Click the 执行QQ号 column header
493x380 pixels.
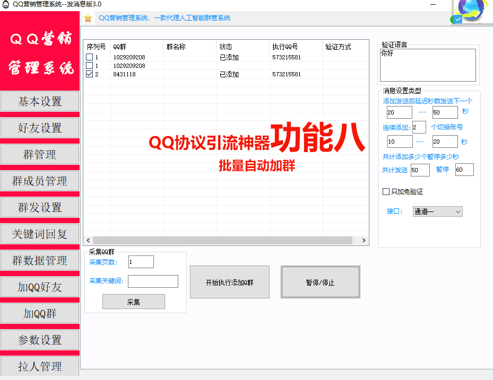pos(296,47)
